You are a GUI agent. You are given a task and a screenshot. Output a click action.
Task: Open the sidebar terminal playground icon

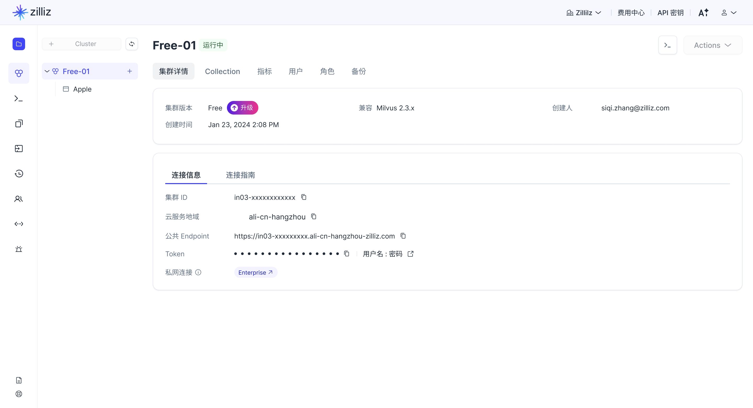[19, 99]
